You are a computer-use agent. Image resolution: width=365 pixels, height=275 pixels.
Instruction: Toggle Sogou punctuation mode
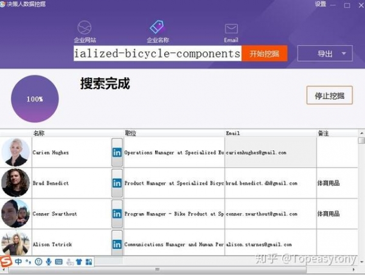(29, 262)
